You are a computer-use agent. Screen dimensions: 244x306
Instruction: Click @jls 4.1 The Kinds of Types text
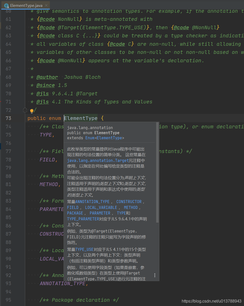tap(95, 102)
